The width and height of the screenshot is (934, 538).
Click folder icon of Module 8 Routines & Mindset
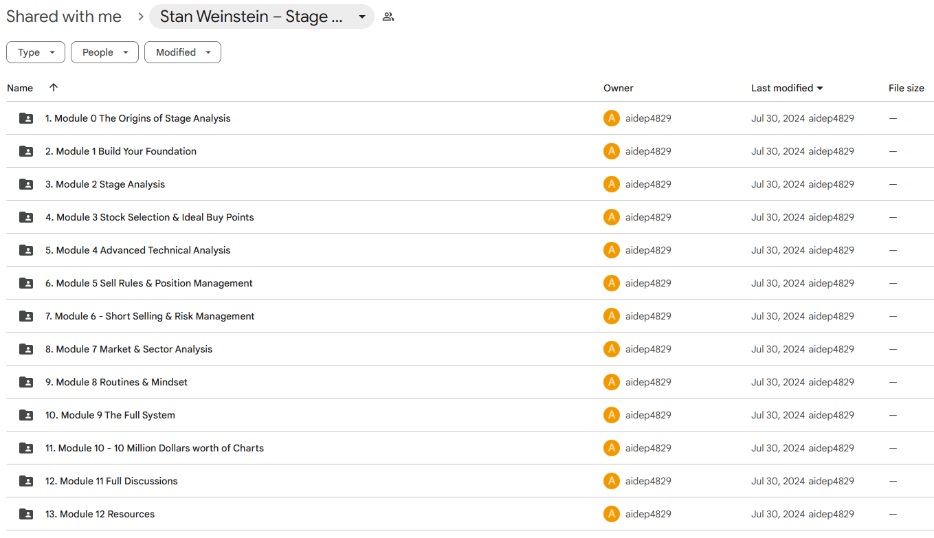coord(26,382)
